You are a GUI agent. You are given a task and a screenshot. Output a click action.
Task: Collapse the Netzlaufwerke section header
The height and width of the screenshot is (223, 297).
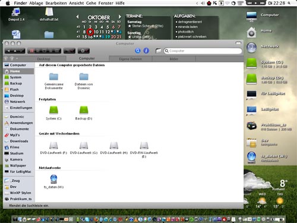[x=50, y=168]
